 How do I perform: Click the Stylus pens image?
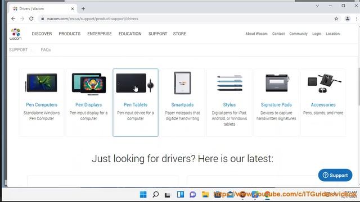[229, 83]
